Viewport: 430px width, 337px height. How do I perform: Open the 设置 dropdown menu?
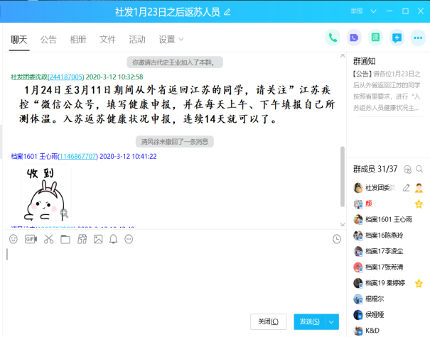pos(170,39)
